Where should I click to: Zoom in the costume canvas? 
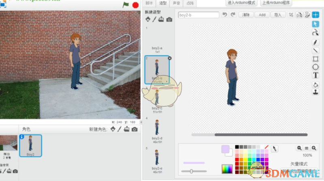coord(314,148)
